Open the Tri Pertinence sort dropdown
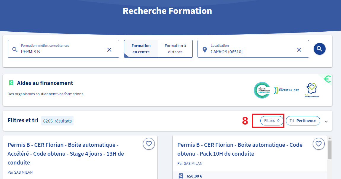The image size is (341, 179). pyautogui.click(x=303, y=121)
